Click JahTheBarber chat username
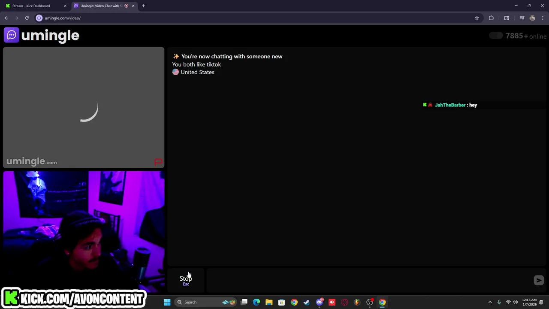 tap(450, 105)
